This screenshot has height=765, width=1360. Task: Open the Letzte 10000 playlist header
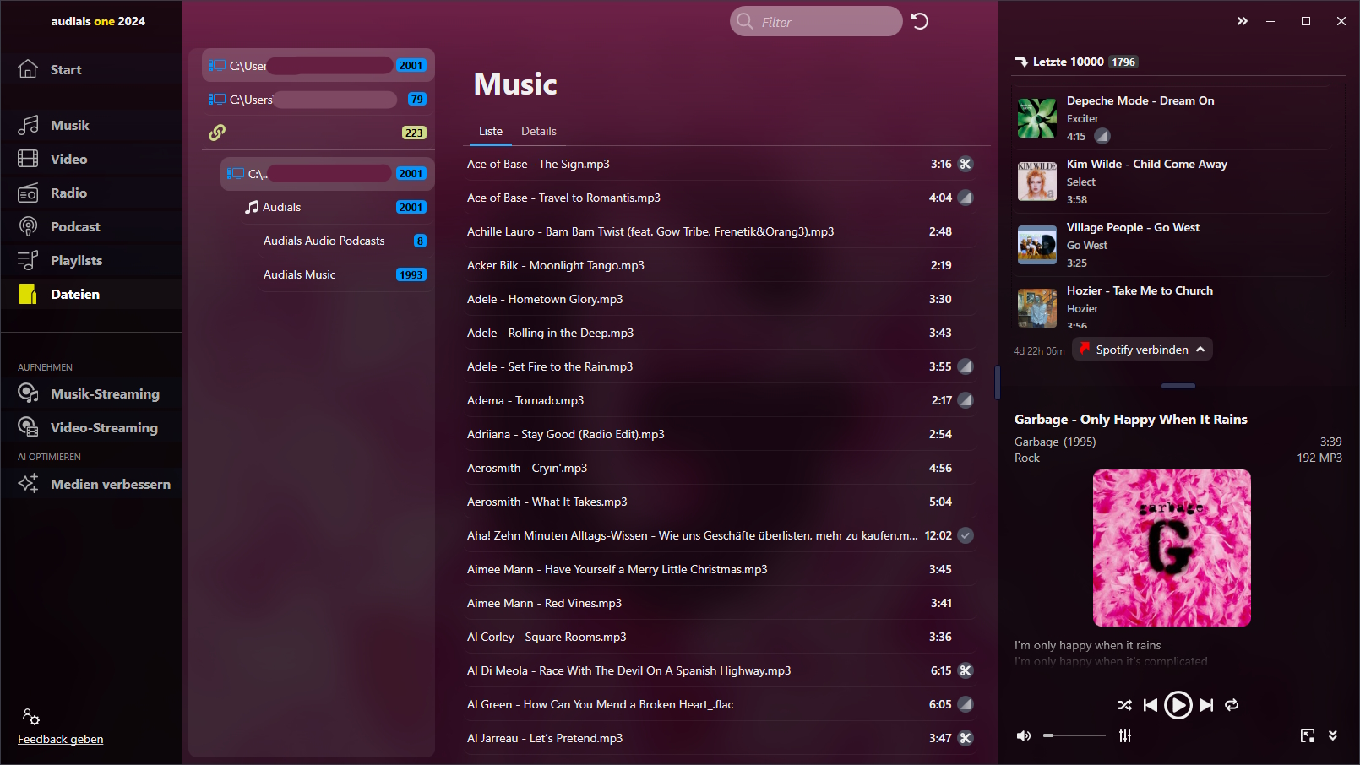1076,62
